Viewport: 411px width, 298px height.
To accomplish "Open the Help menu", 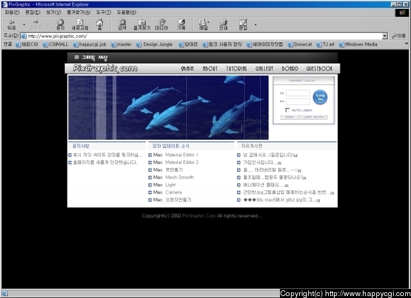I will click(x=127, y=12).
